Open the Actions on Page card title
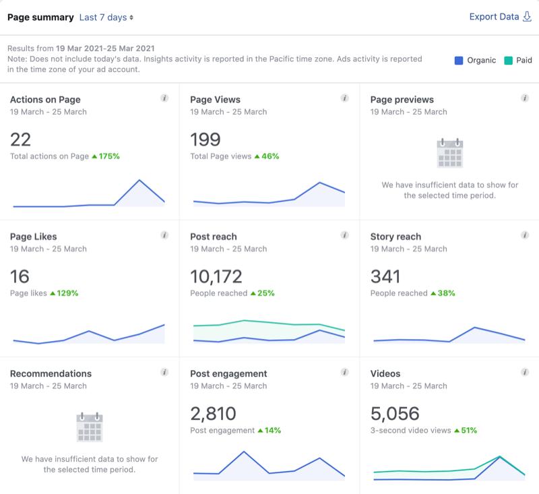 (44, 100)
